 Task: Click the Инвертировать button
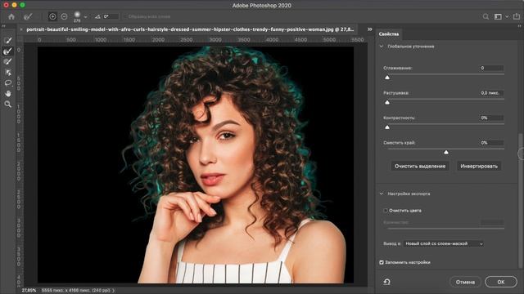click(479, 166)
